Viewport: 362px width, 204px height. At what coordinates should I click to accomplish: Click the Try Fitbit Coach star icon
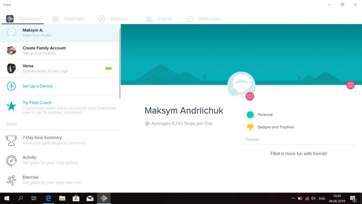(x=11, y=106)
